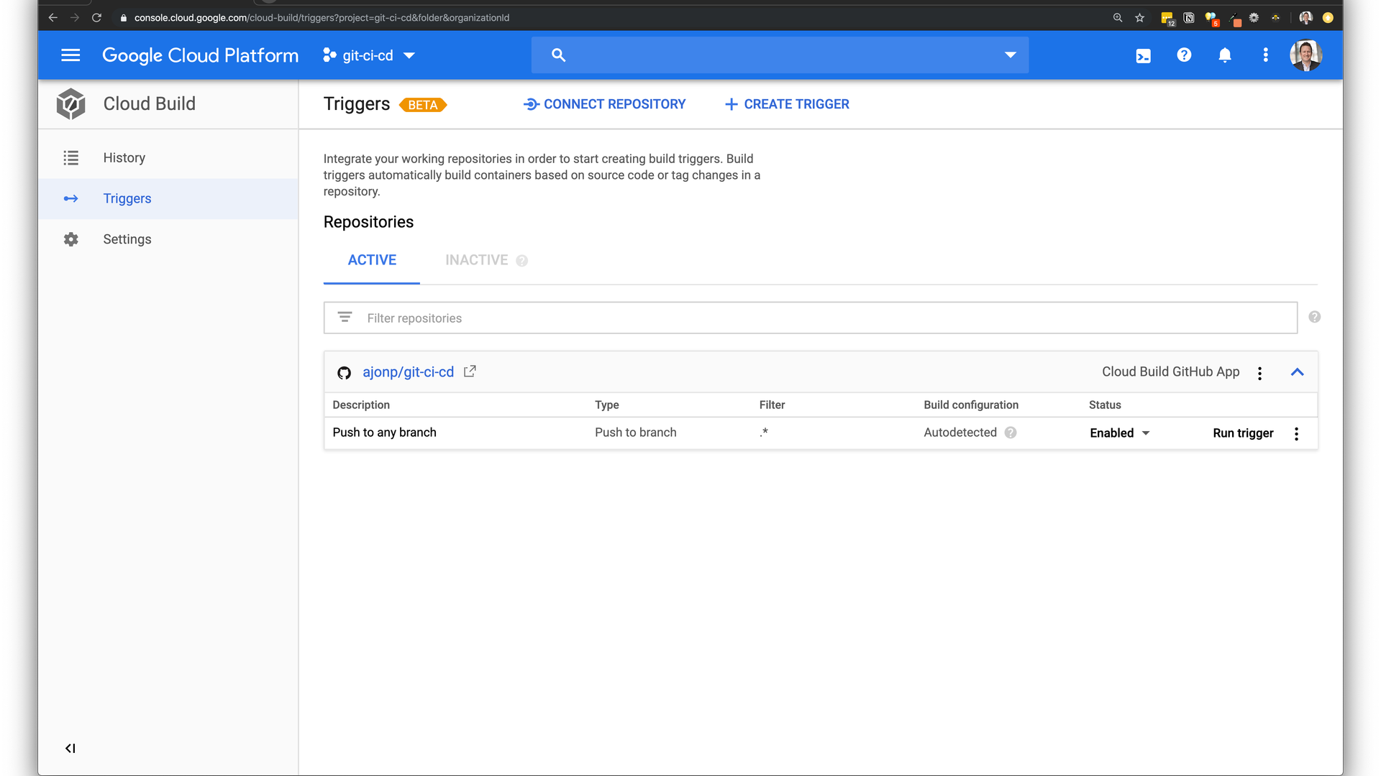The width and height of the screenshot is (1381, 776).
Task: Open the hamburger navigation menu
Action: 70,55
